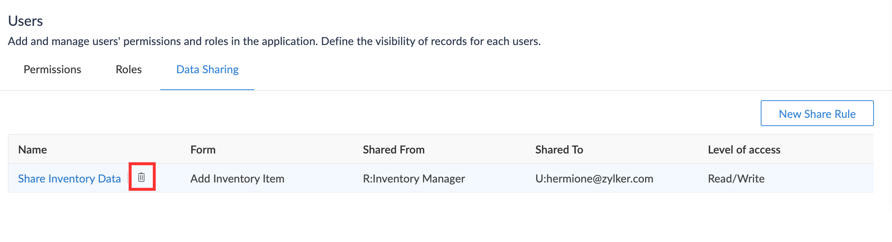
Task: Click the U:hermione@zylker.com cell
Action: point(594,179)
